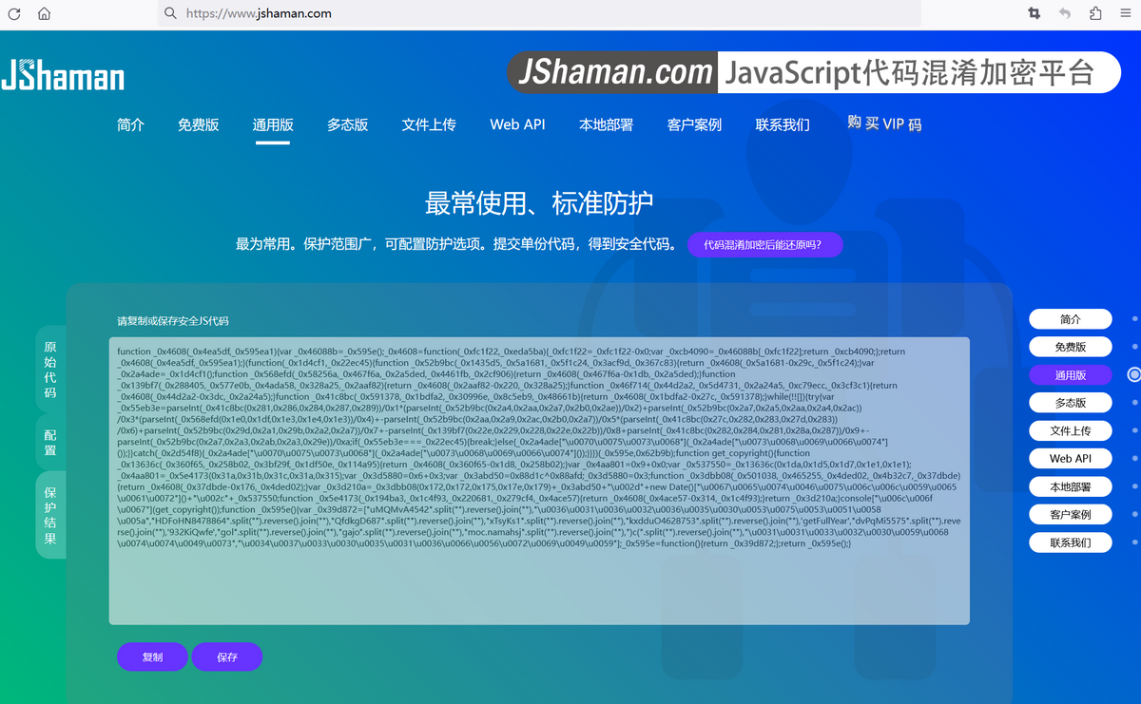
Task: Click the 文件上传 pill in right sidebar
Action: point(1071,431)
